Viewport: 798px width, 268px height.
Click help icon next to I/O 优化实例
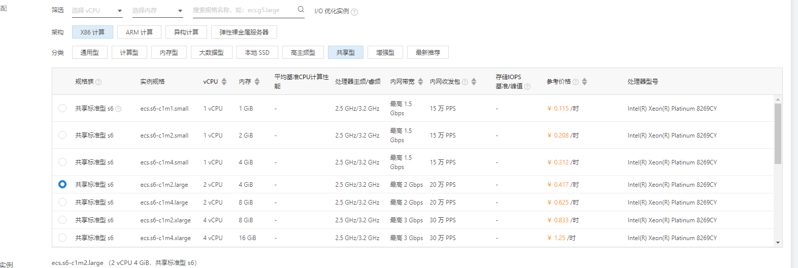pyautogui.click(x=354, y=12)
